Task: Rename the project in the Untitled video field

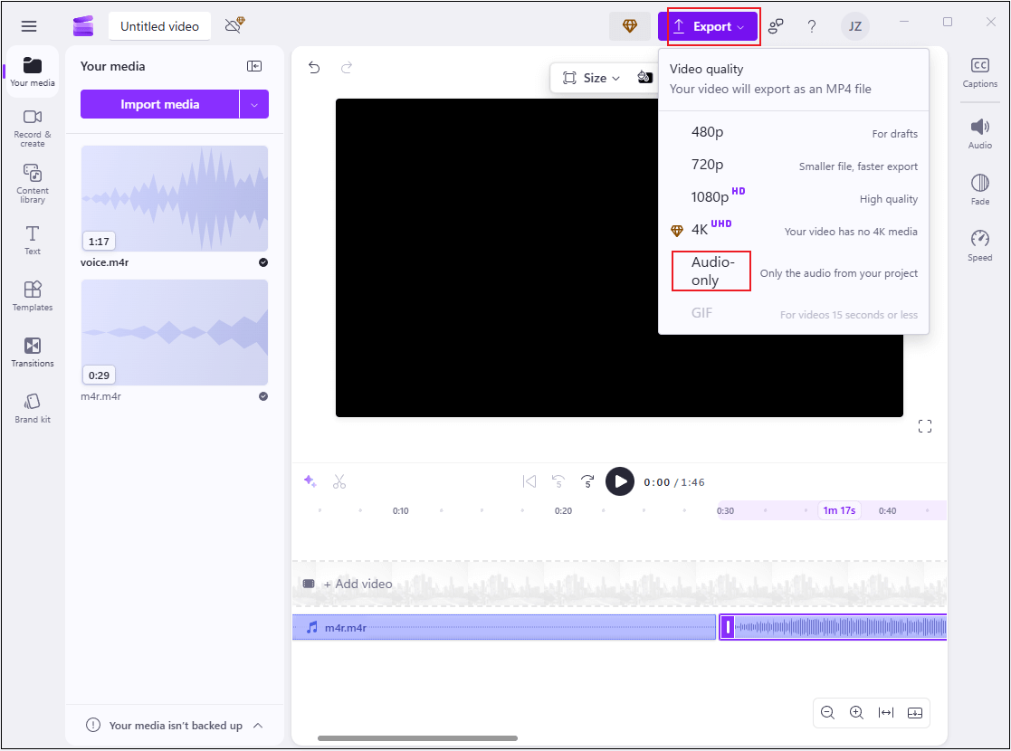Action: coord(159,26)
